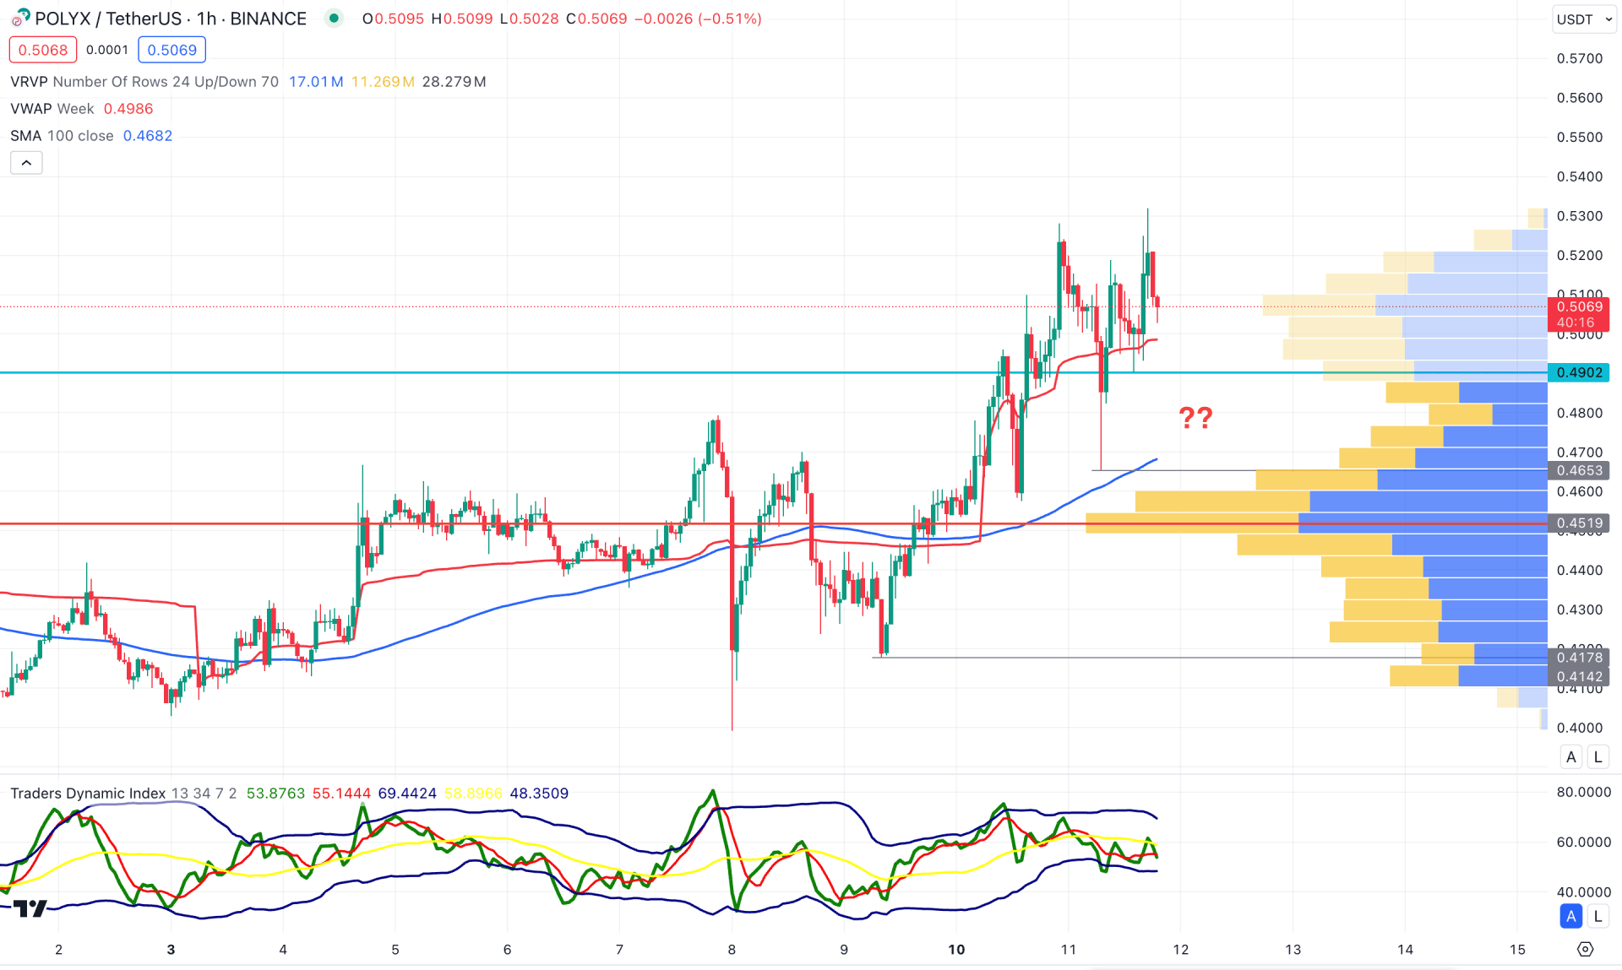Click the VWAP value 0.4986
Viewport: 1622px width, 970px height.
coord(128,109)
